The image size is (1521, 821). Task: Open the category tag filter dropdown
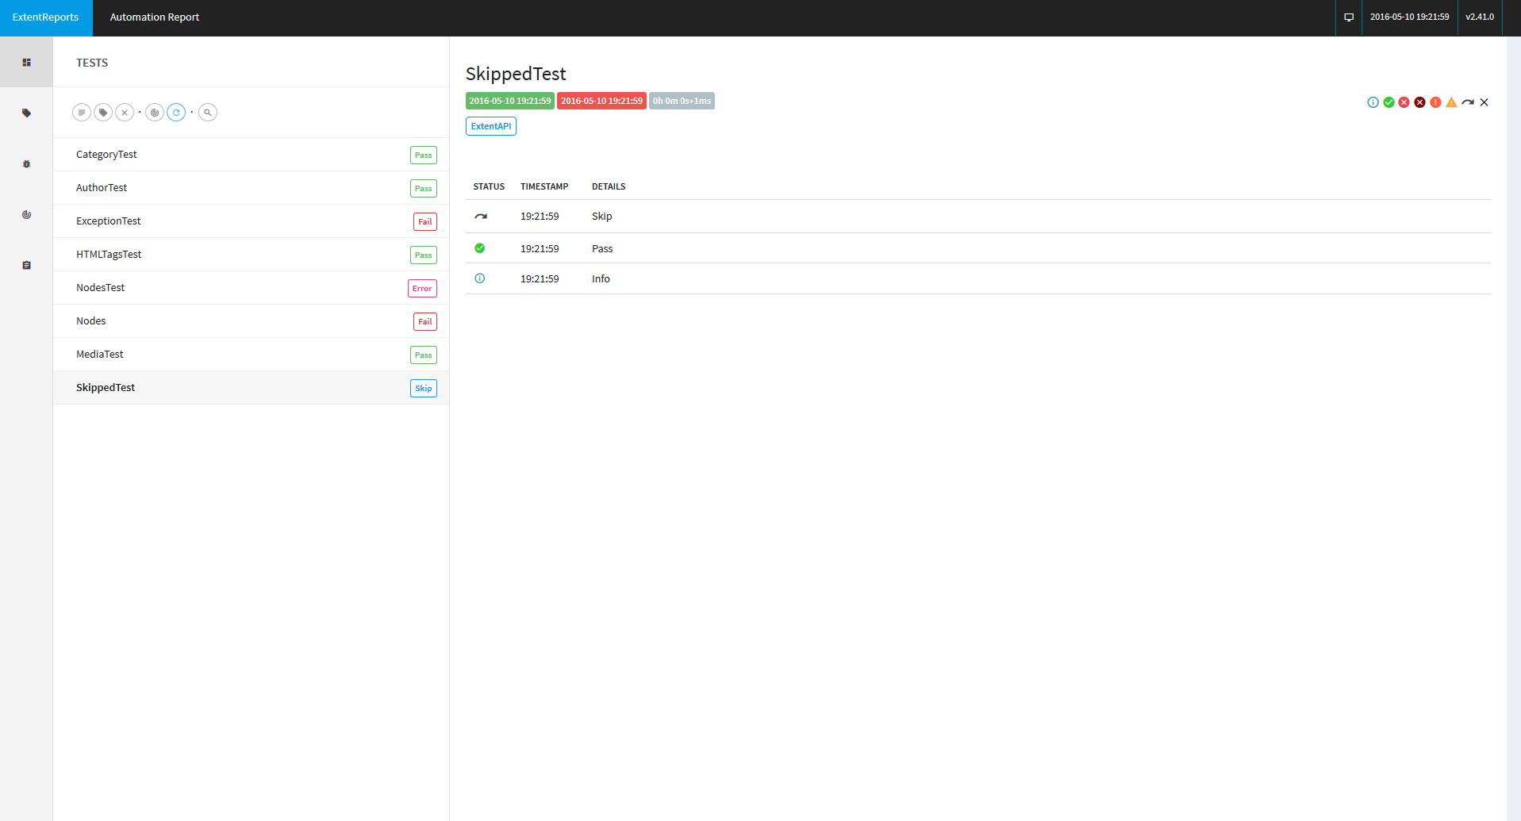(x=103, y=113)
